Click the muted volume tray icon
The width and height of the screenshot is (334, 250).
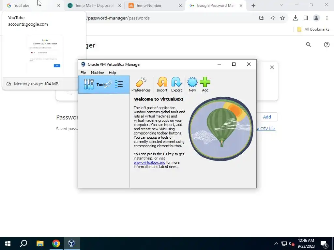pyautogui.click(x=292, y=243)
